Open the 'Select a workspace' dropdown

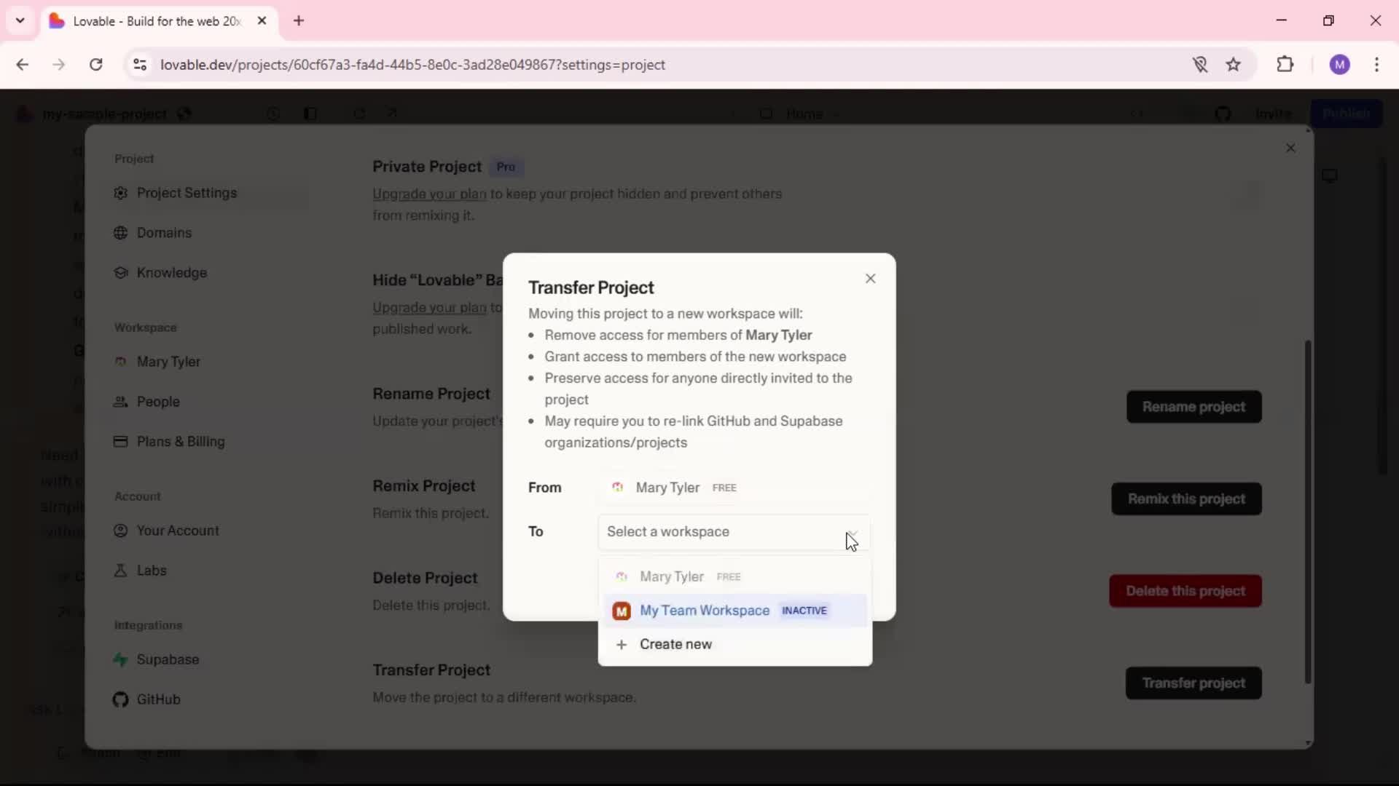tap(734, 532)
